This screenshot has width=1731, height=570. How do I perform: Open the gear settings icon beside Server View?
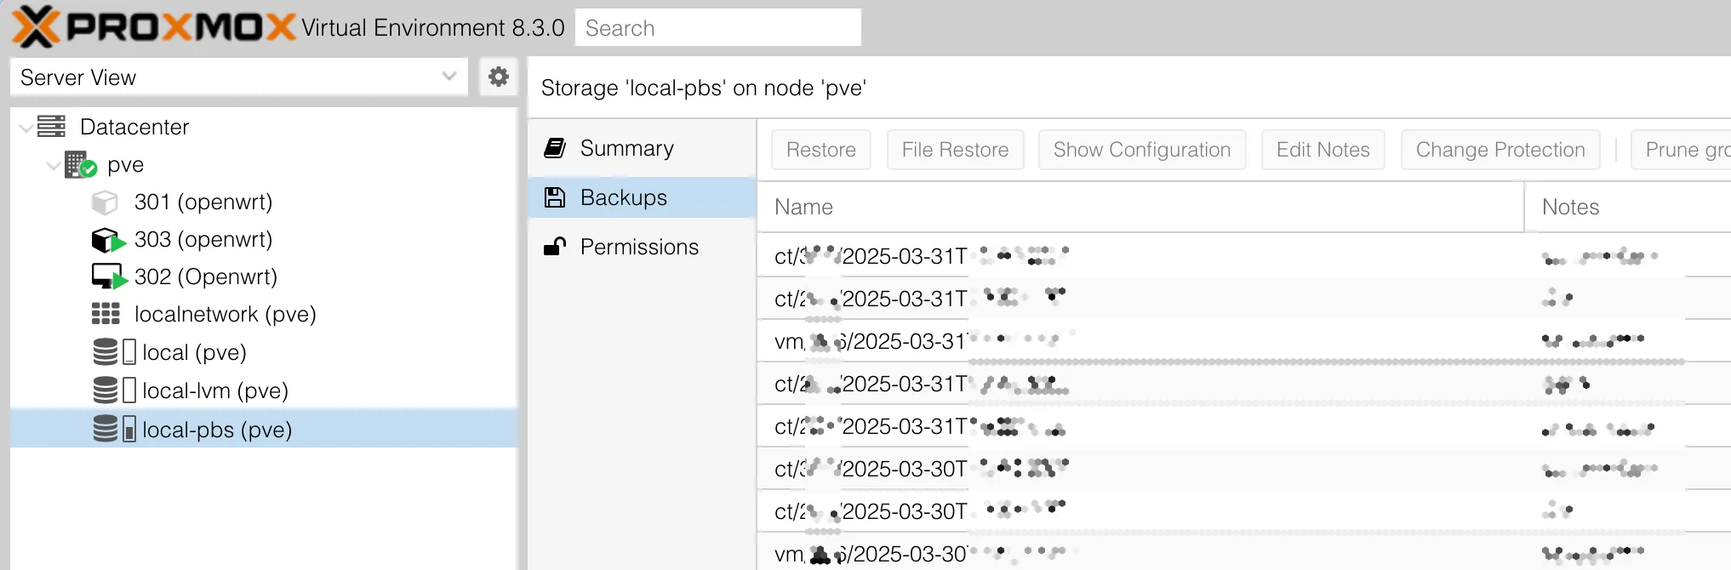coord(499,77)
